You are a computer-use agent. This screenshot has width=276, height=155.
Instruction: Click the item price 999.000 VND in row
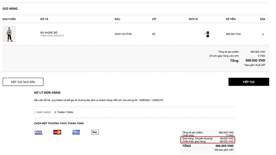(x=233, y=34)
